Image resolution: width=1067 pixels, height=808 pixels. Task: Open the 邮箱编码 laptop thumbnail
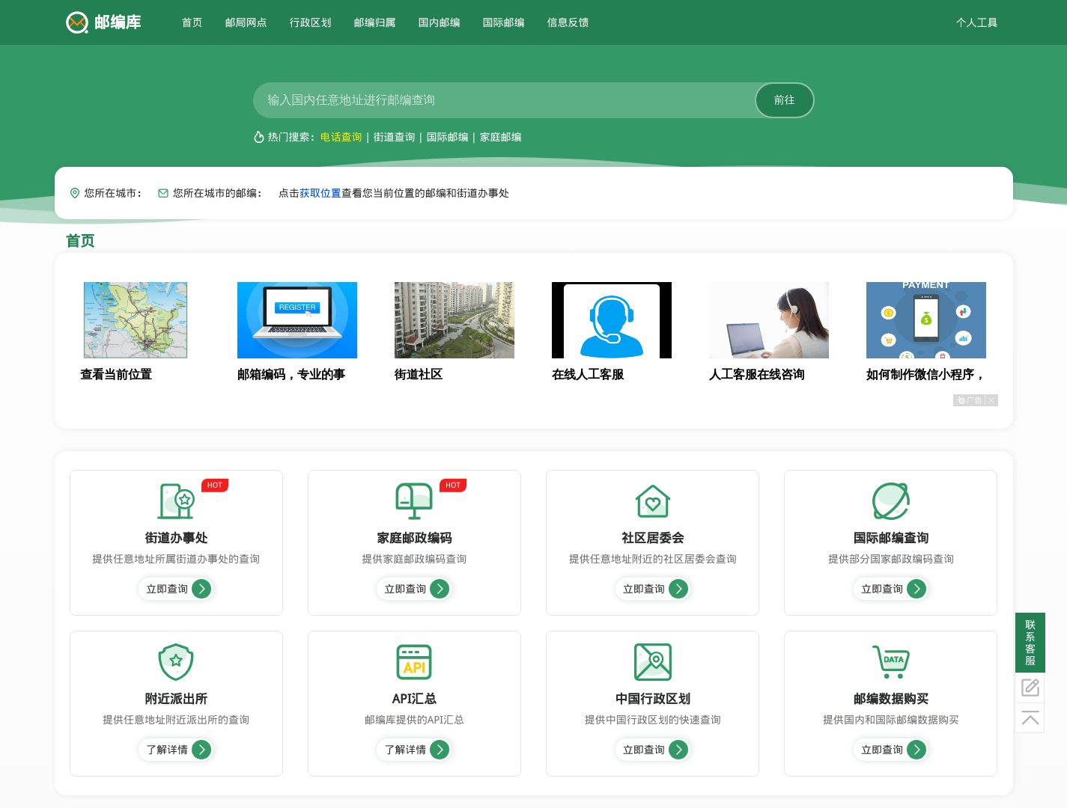(x=297, y=320)
